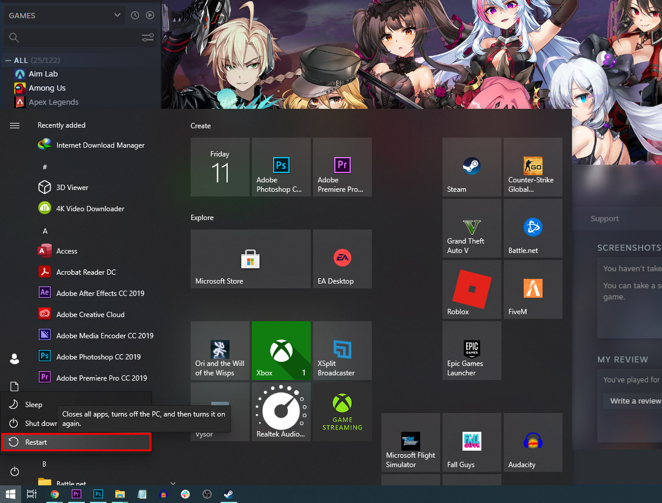This screenshot has width=662, height=503.
Task: Open the Realtek Audio tile
Action: [281, 411]
